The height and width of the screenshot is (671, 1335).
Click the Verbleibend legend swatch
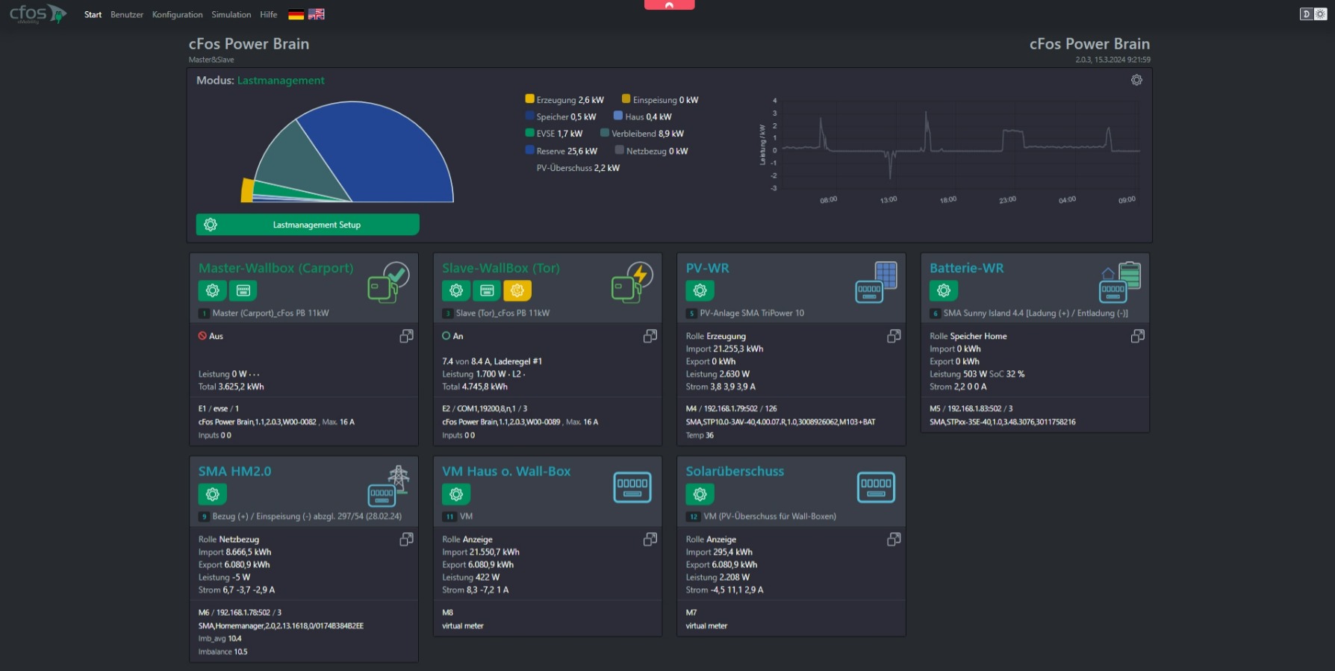pyautogui.click(x=605, y=133)
